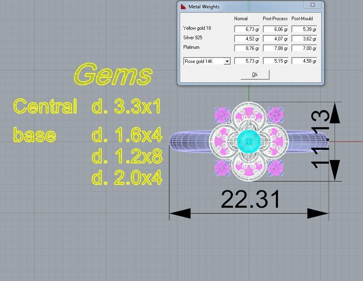Select the top-left pink corner gem
The image size is (363, 281).
coord(222,115)
